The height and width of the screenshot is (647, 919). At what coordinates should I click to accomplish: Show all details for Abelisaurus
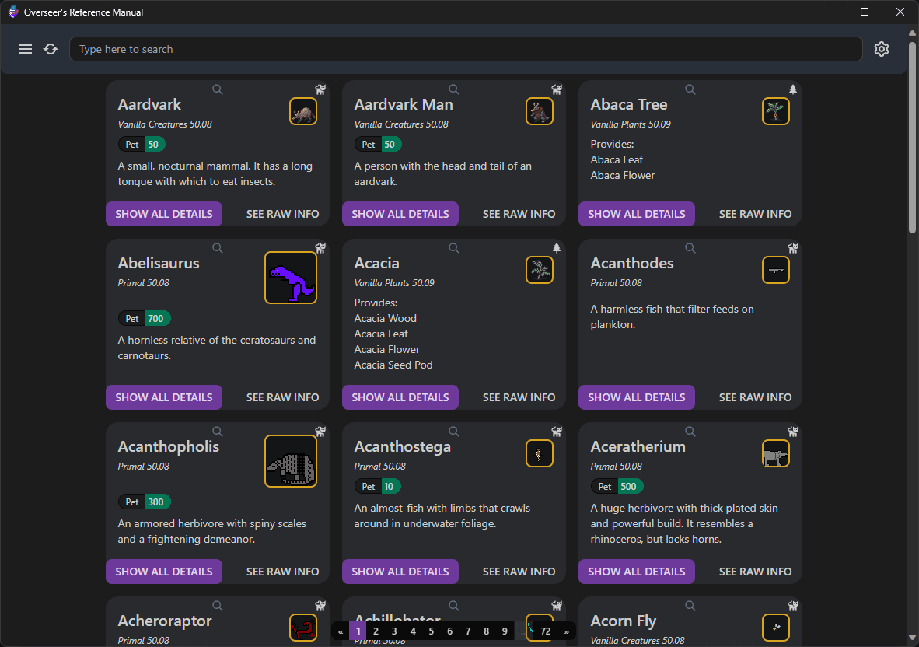click(164, 397)
